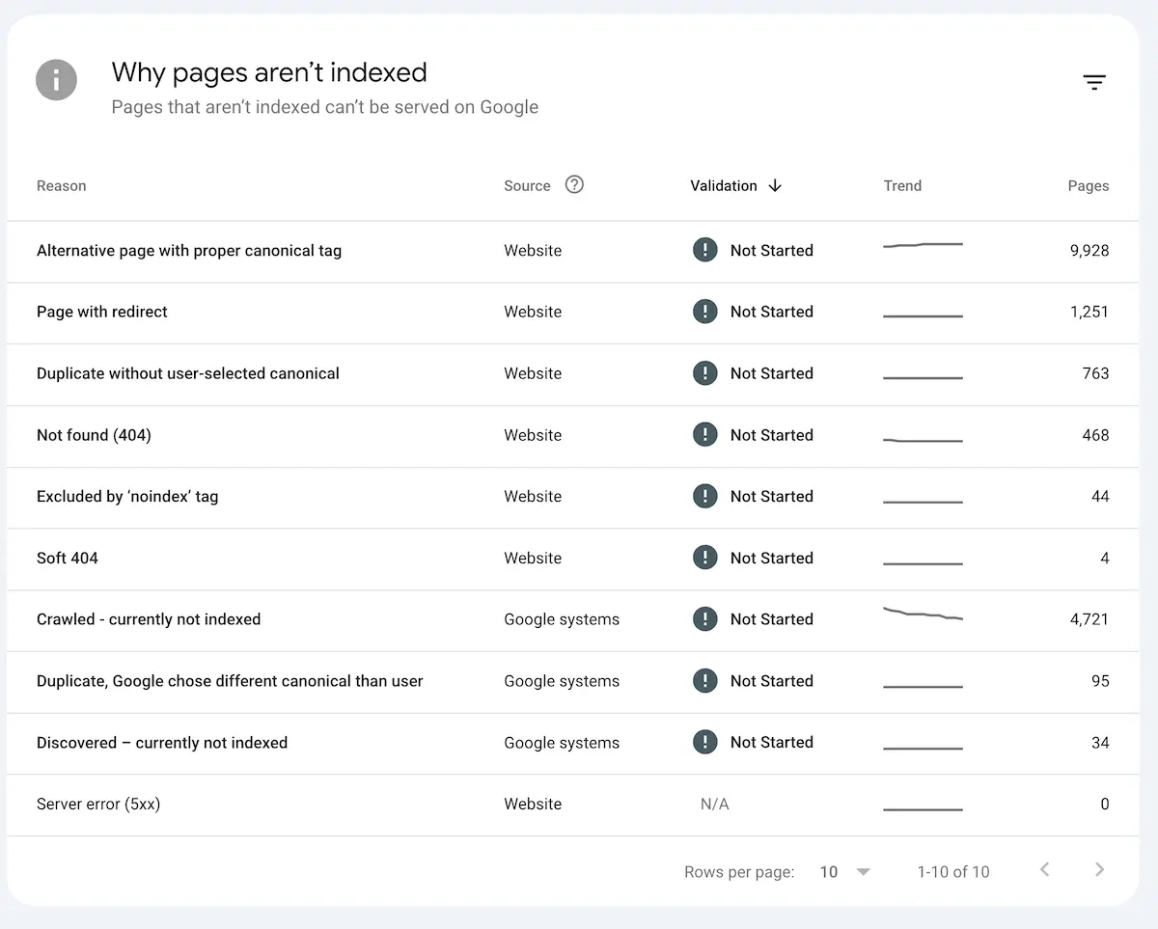Open Server error (5xx) row
The image size is (1158, 929).
point(573,805)
